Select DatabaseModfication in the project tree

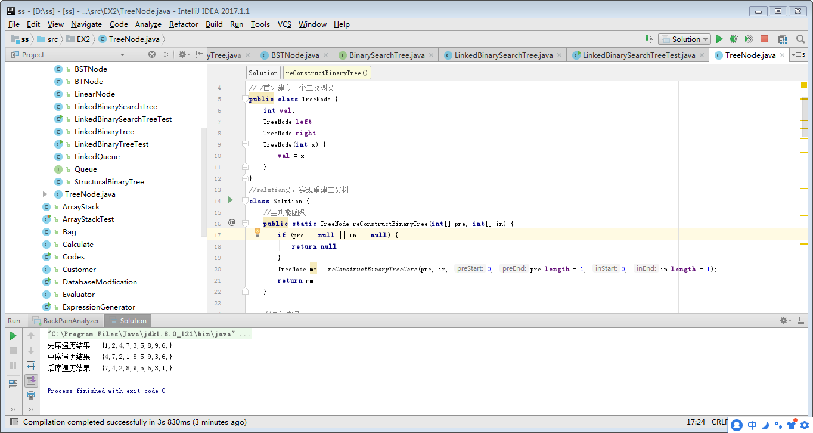tap(100, 282)
